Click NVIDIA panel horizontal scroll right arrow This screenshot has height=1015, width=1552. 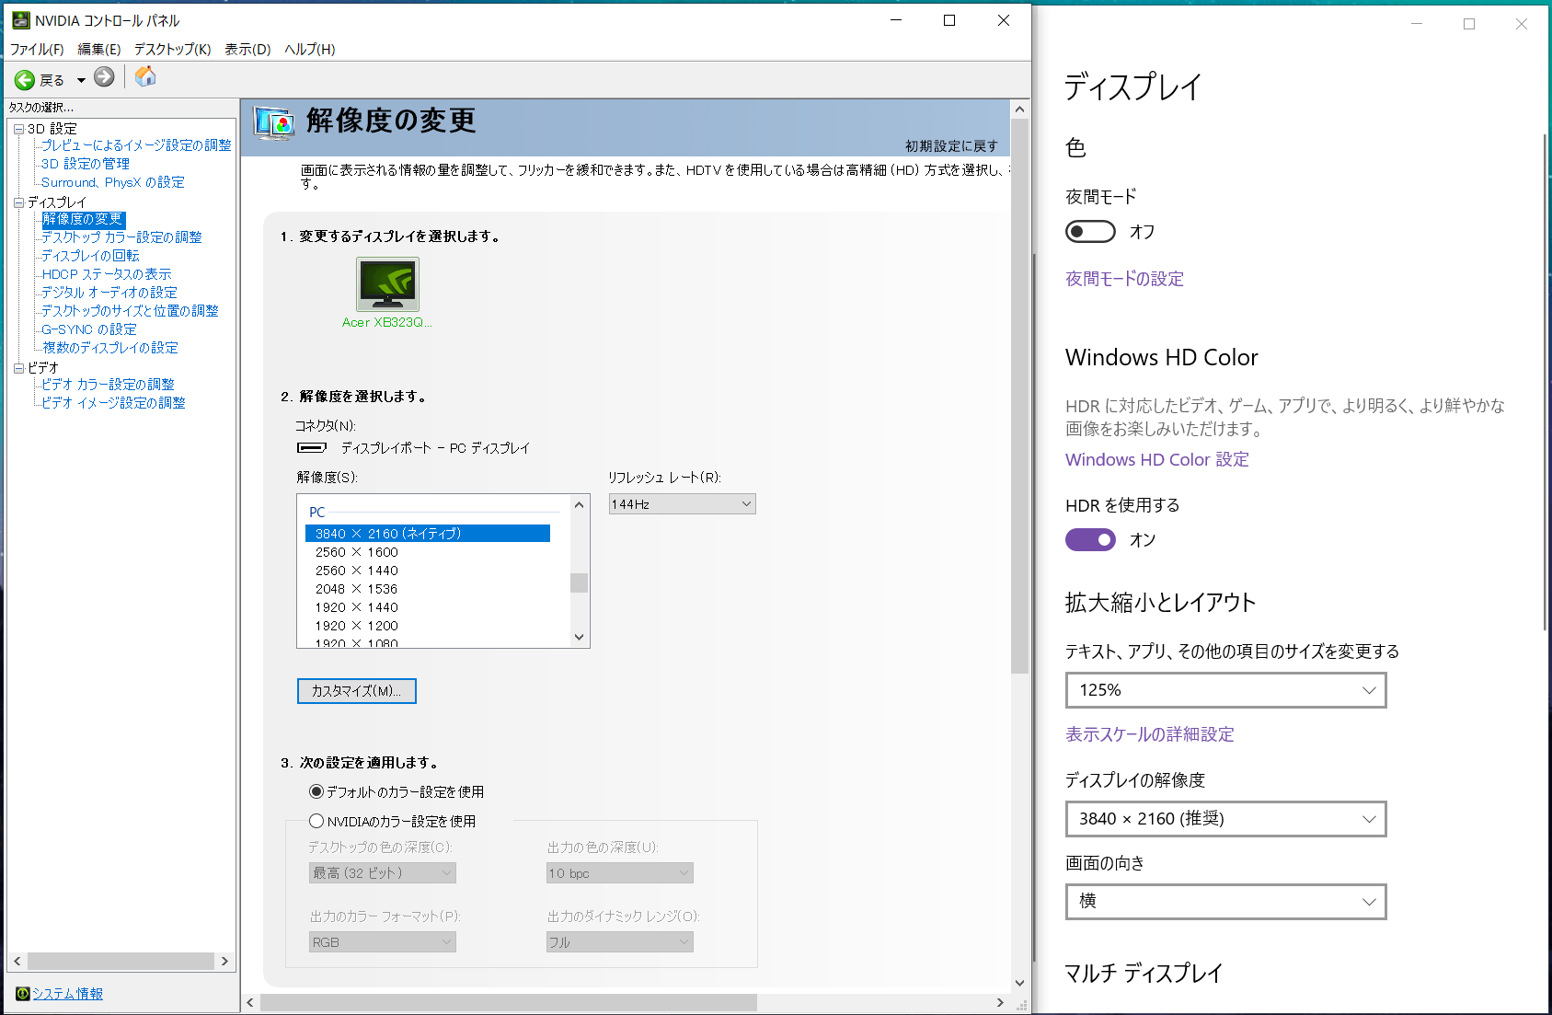tap(1000, 1002)
